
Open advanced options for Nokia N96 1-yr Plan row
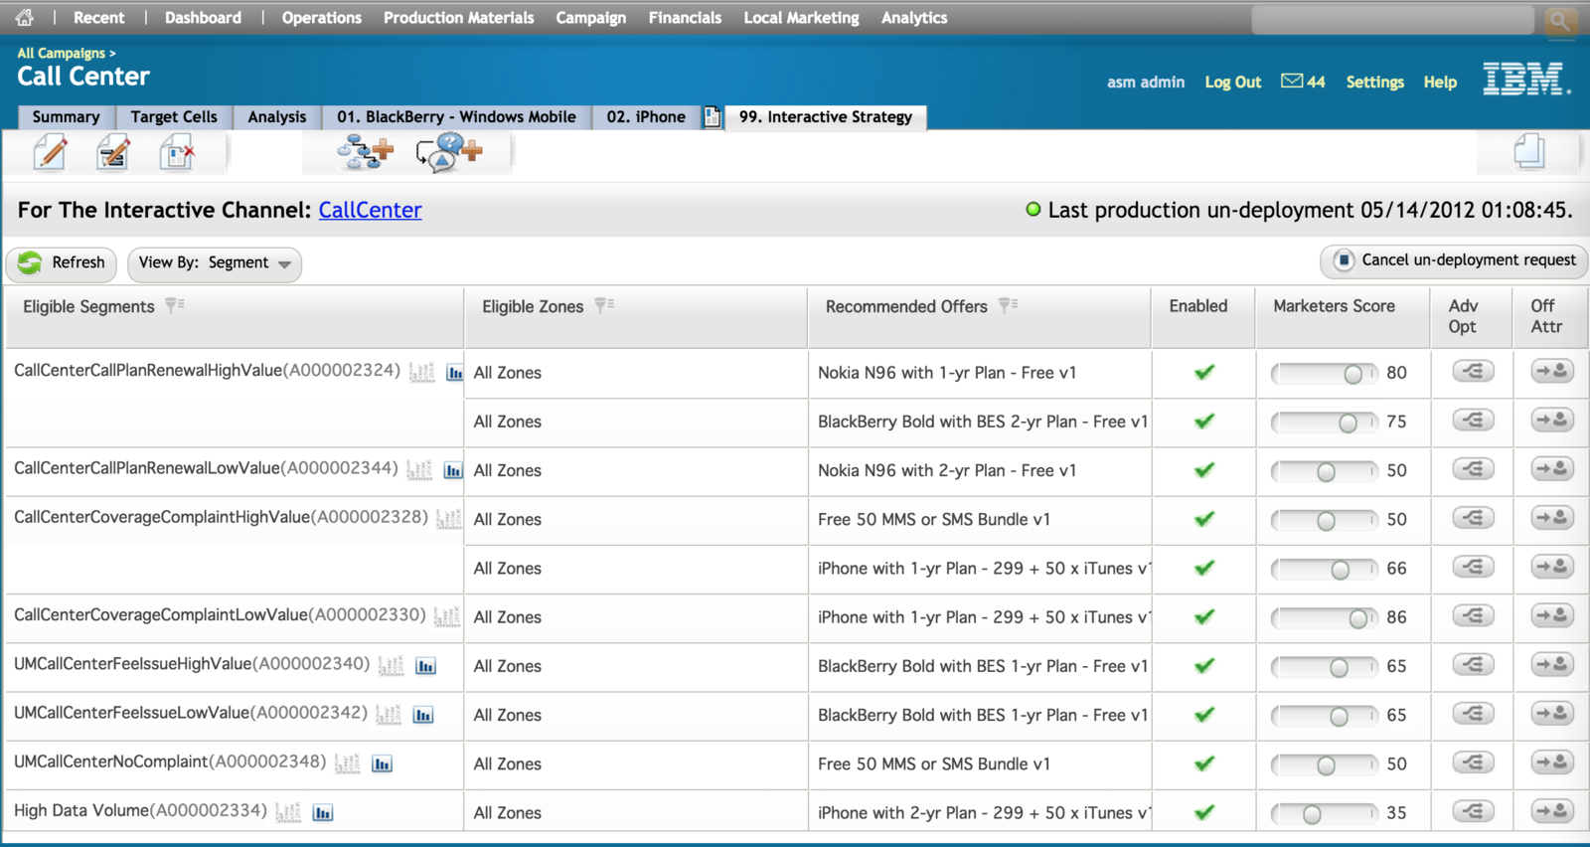[x=1473, y=371]
